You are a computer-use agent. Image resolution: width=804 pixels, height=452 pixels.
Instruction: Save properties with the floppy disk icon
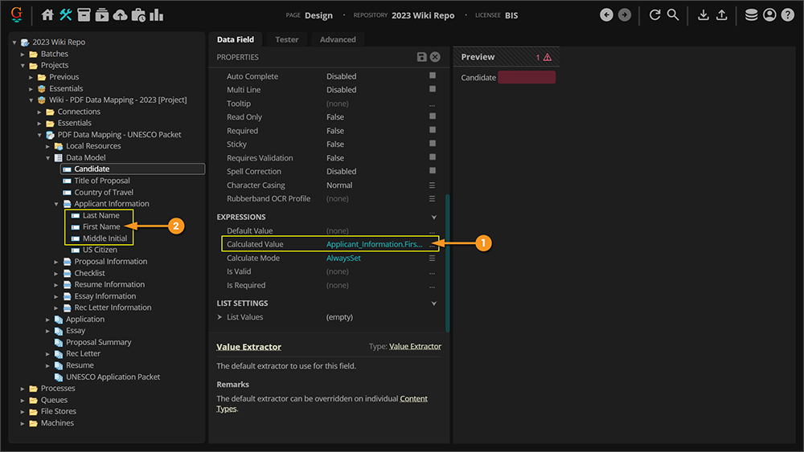tap(422, 57)
